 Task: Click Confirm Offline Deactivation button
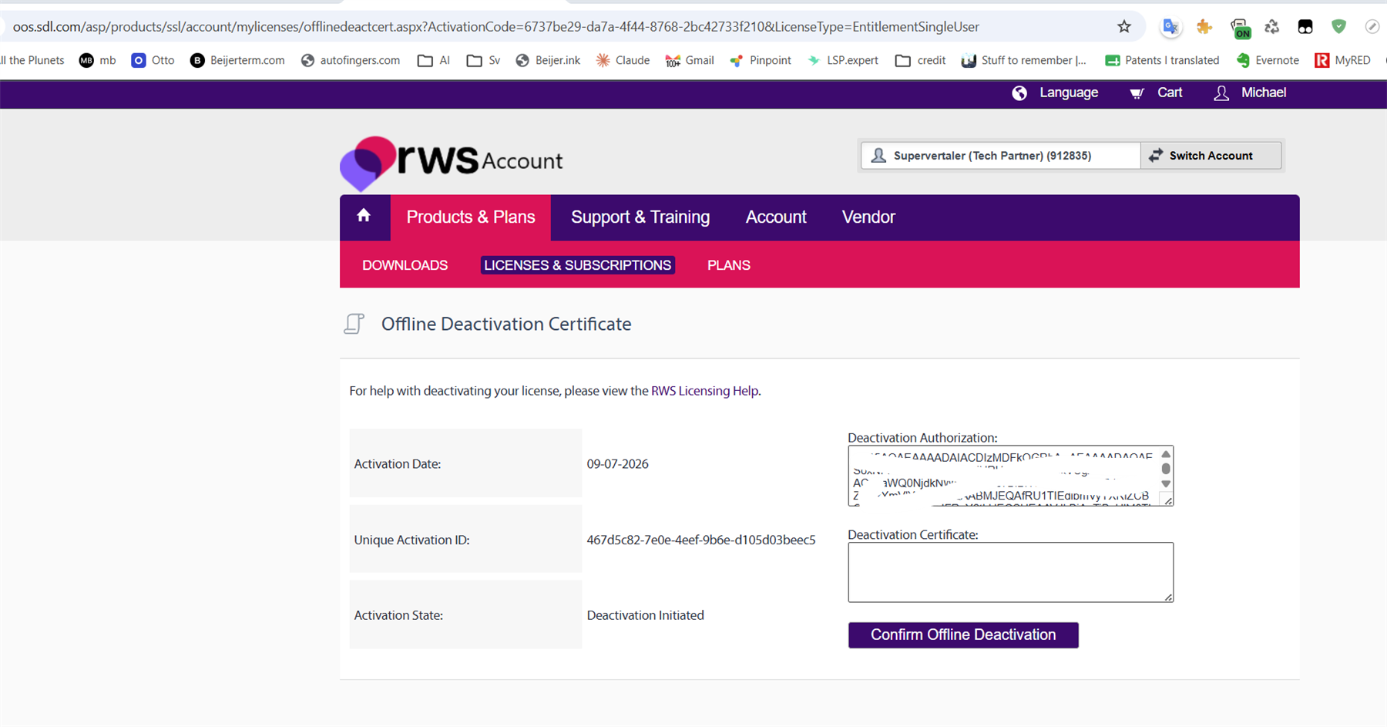[x=963, y=635]
